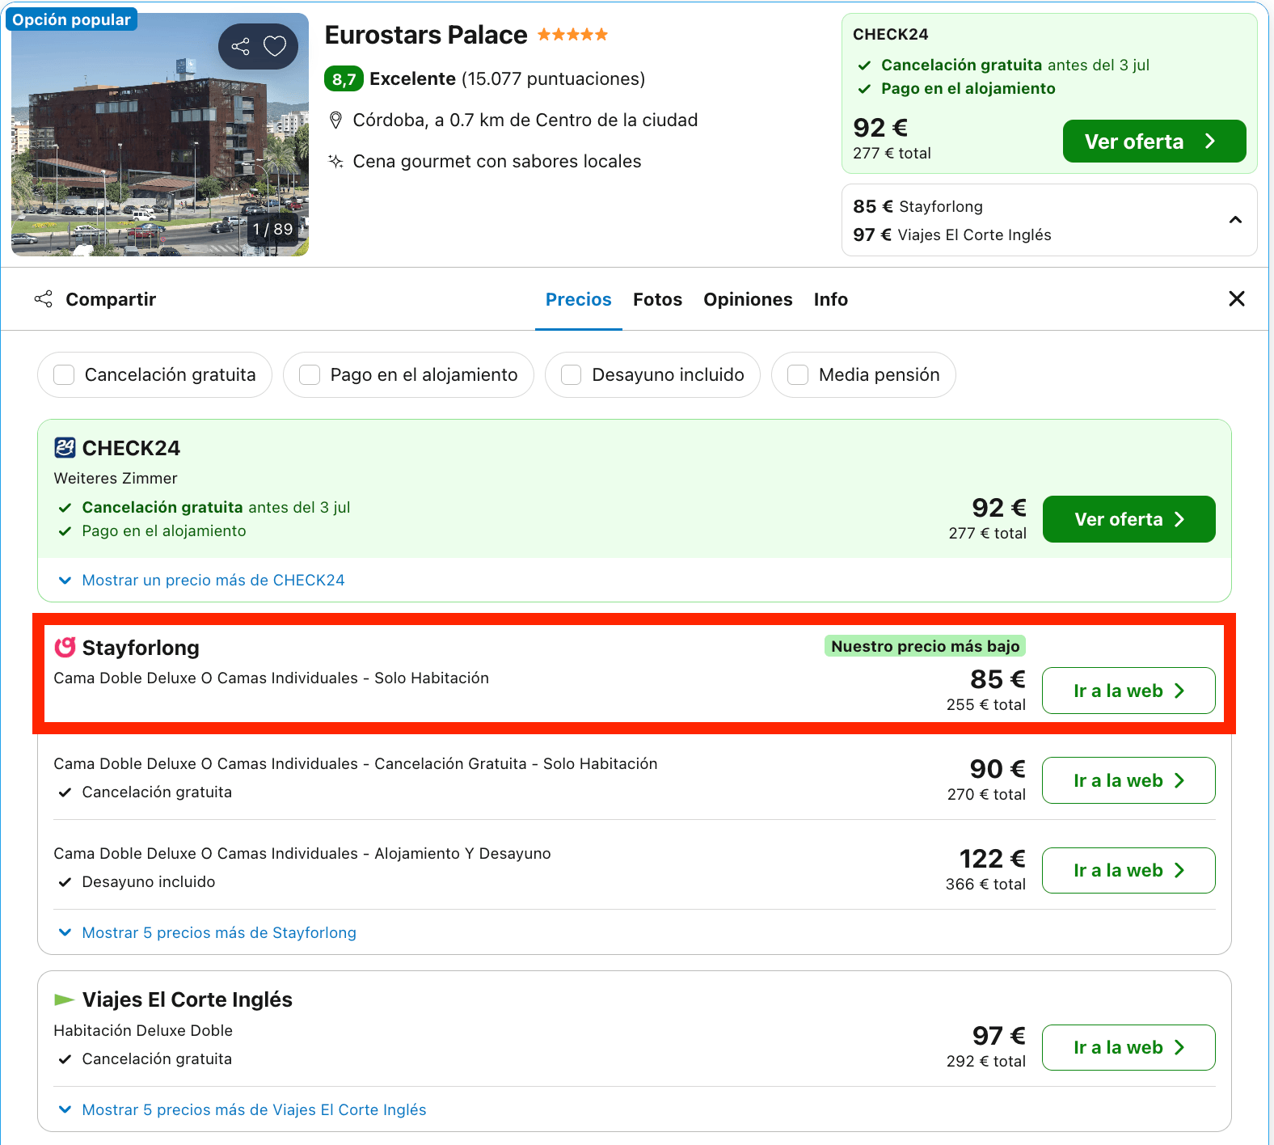Viewport: 1274px width, 1145px height.
Task: Click the Compartir link
Action: coord(111,300)
